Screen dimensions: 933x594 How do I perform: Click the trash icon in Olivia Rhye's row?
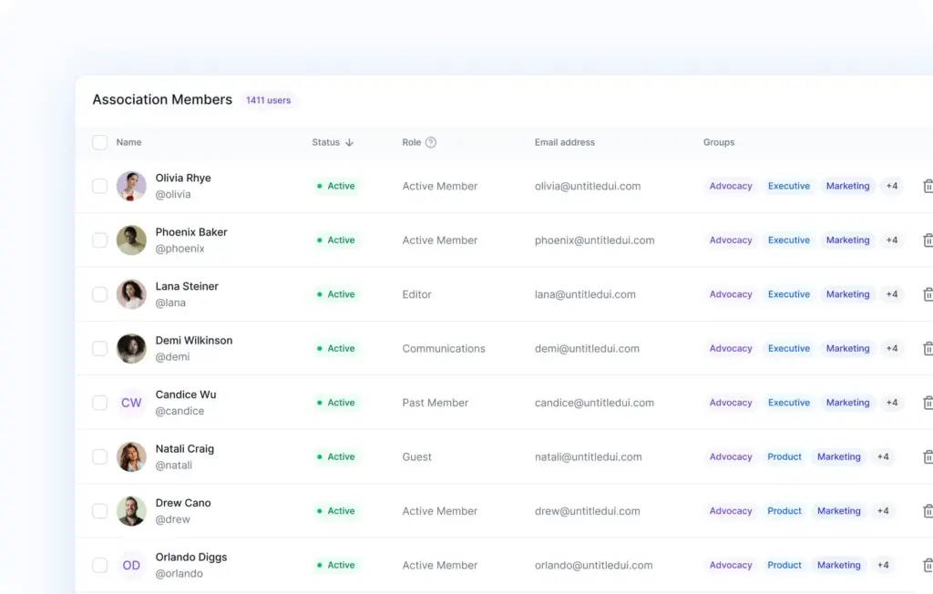pyautogui.click(x=928, y=186)
